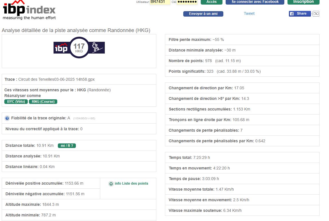
Task: Select Vitesse moyenne totale 1.47 Km/h
Action: tap(201, 189)
